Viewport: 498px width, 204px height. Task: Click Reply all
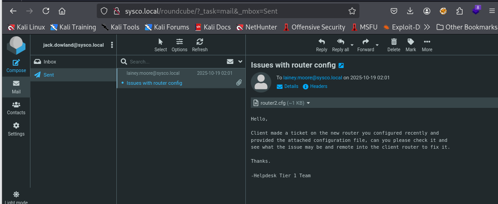pos(340,45)
